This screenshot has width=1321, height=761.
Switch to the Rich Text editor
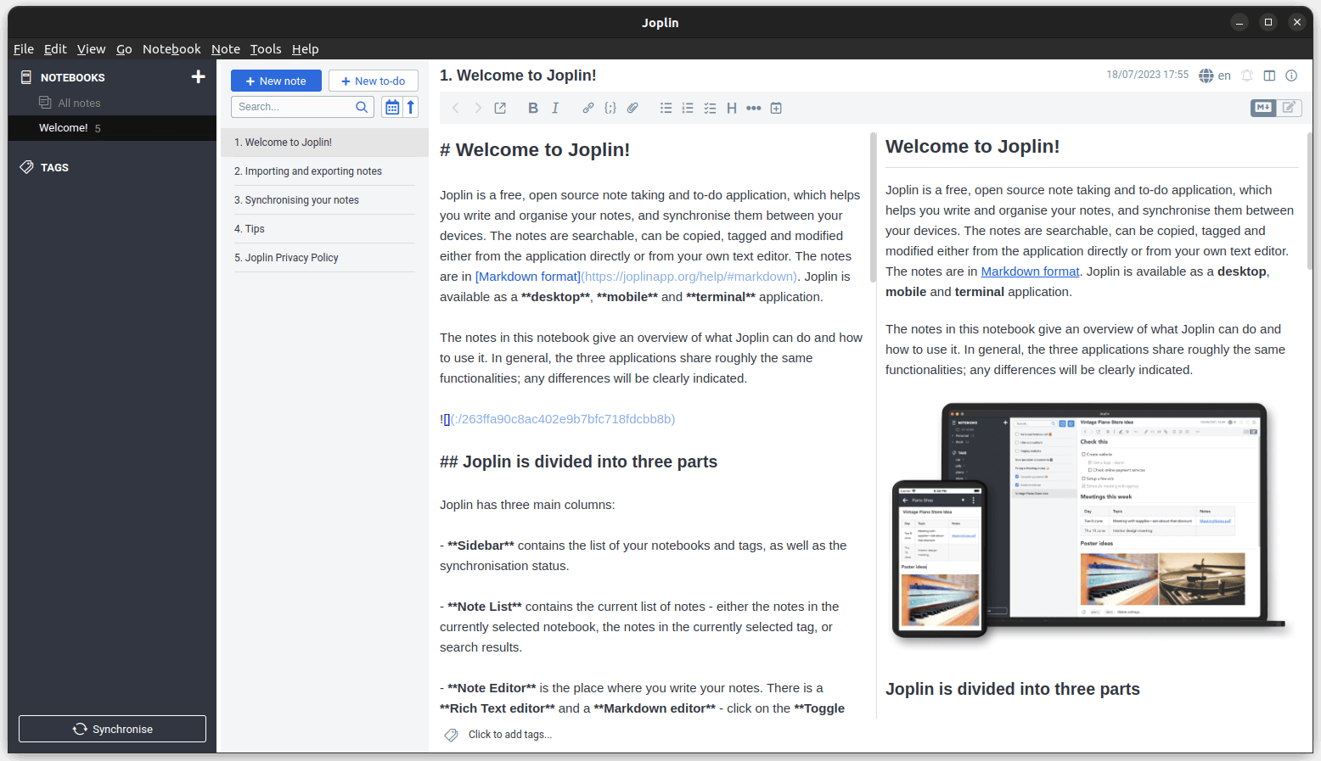(1290, 108)
